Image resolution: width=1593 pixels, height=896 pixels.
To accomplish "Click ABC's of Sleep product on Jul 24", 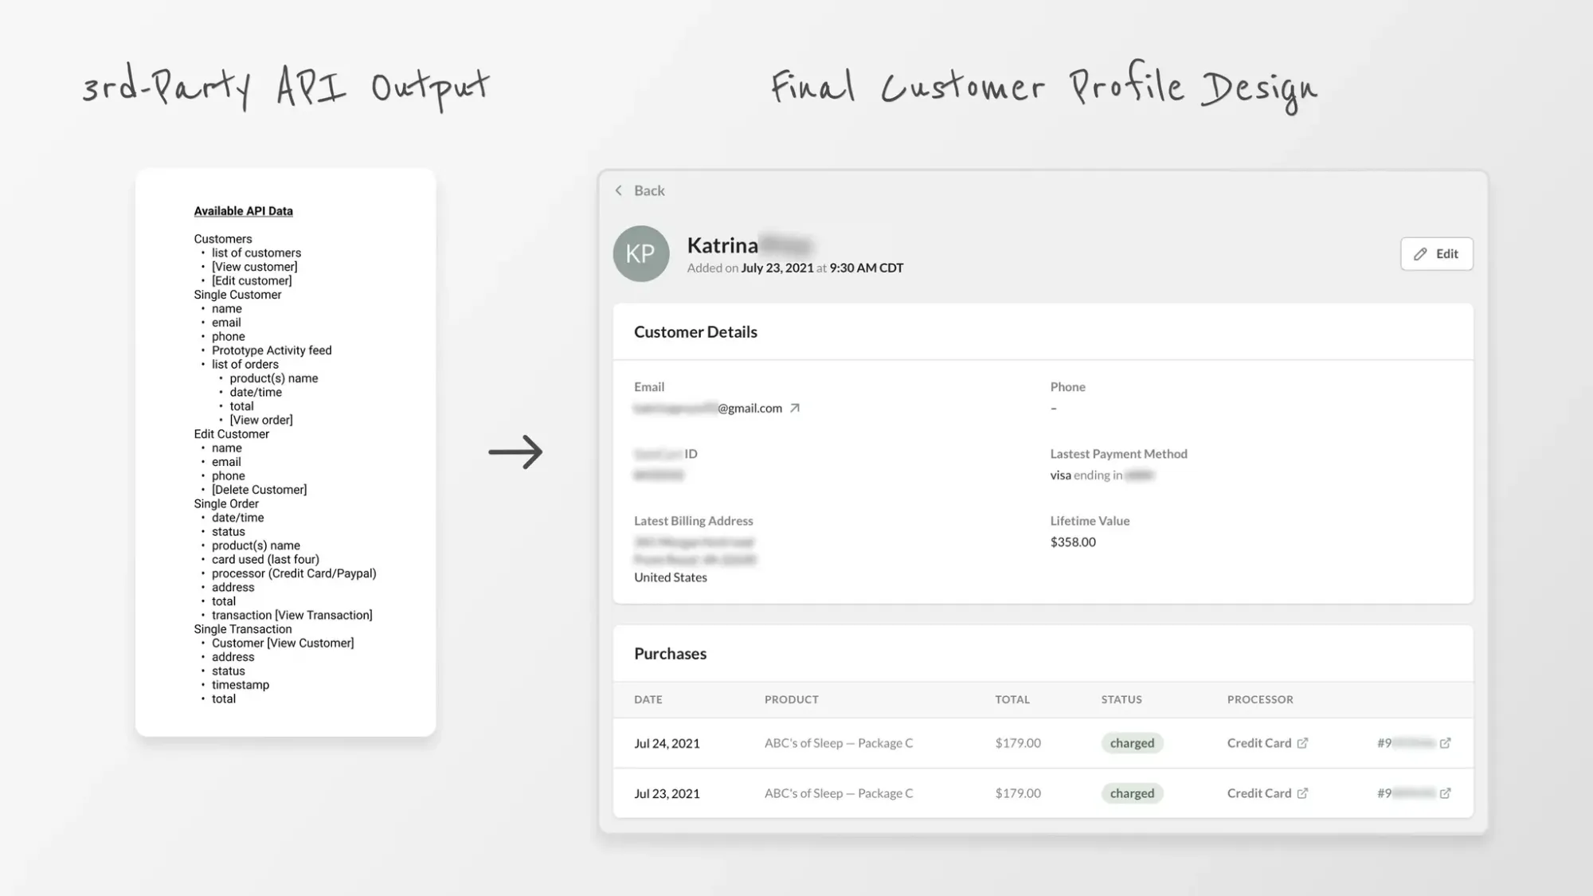I will (x=839, y=743).
